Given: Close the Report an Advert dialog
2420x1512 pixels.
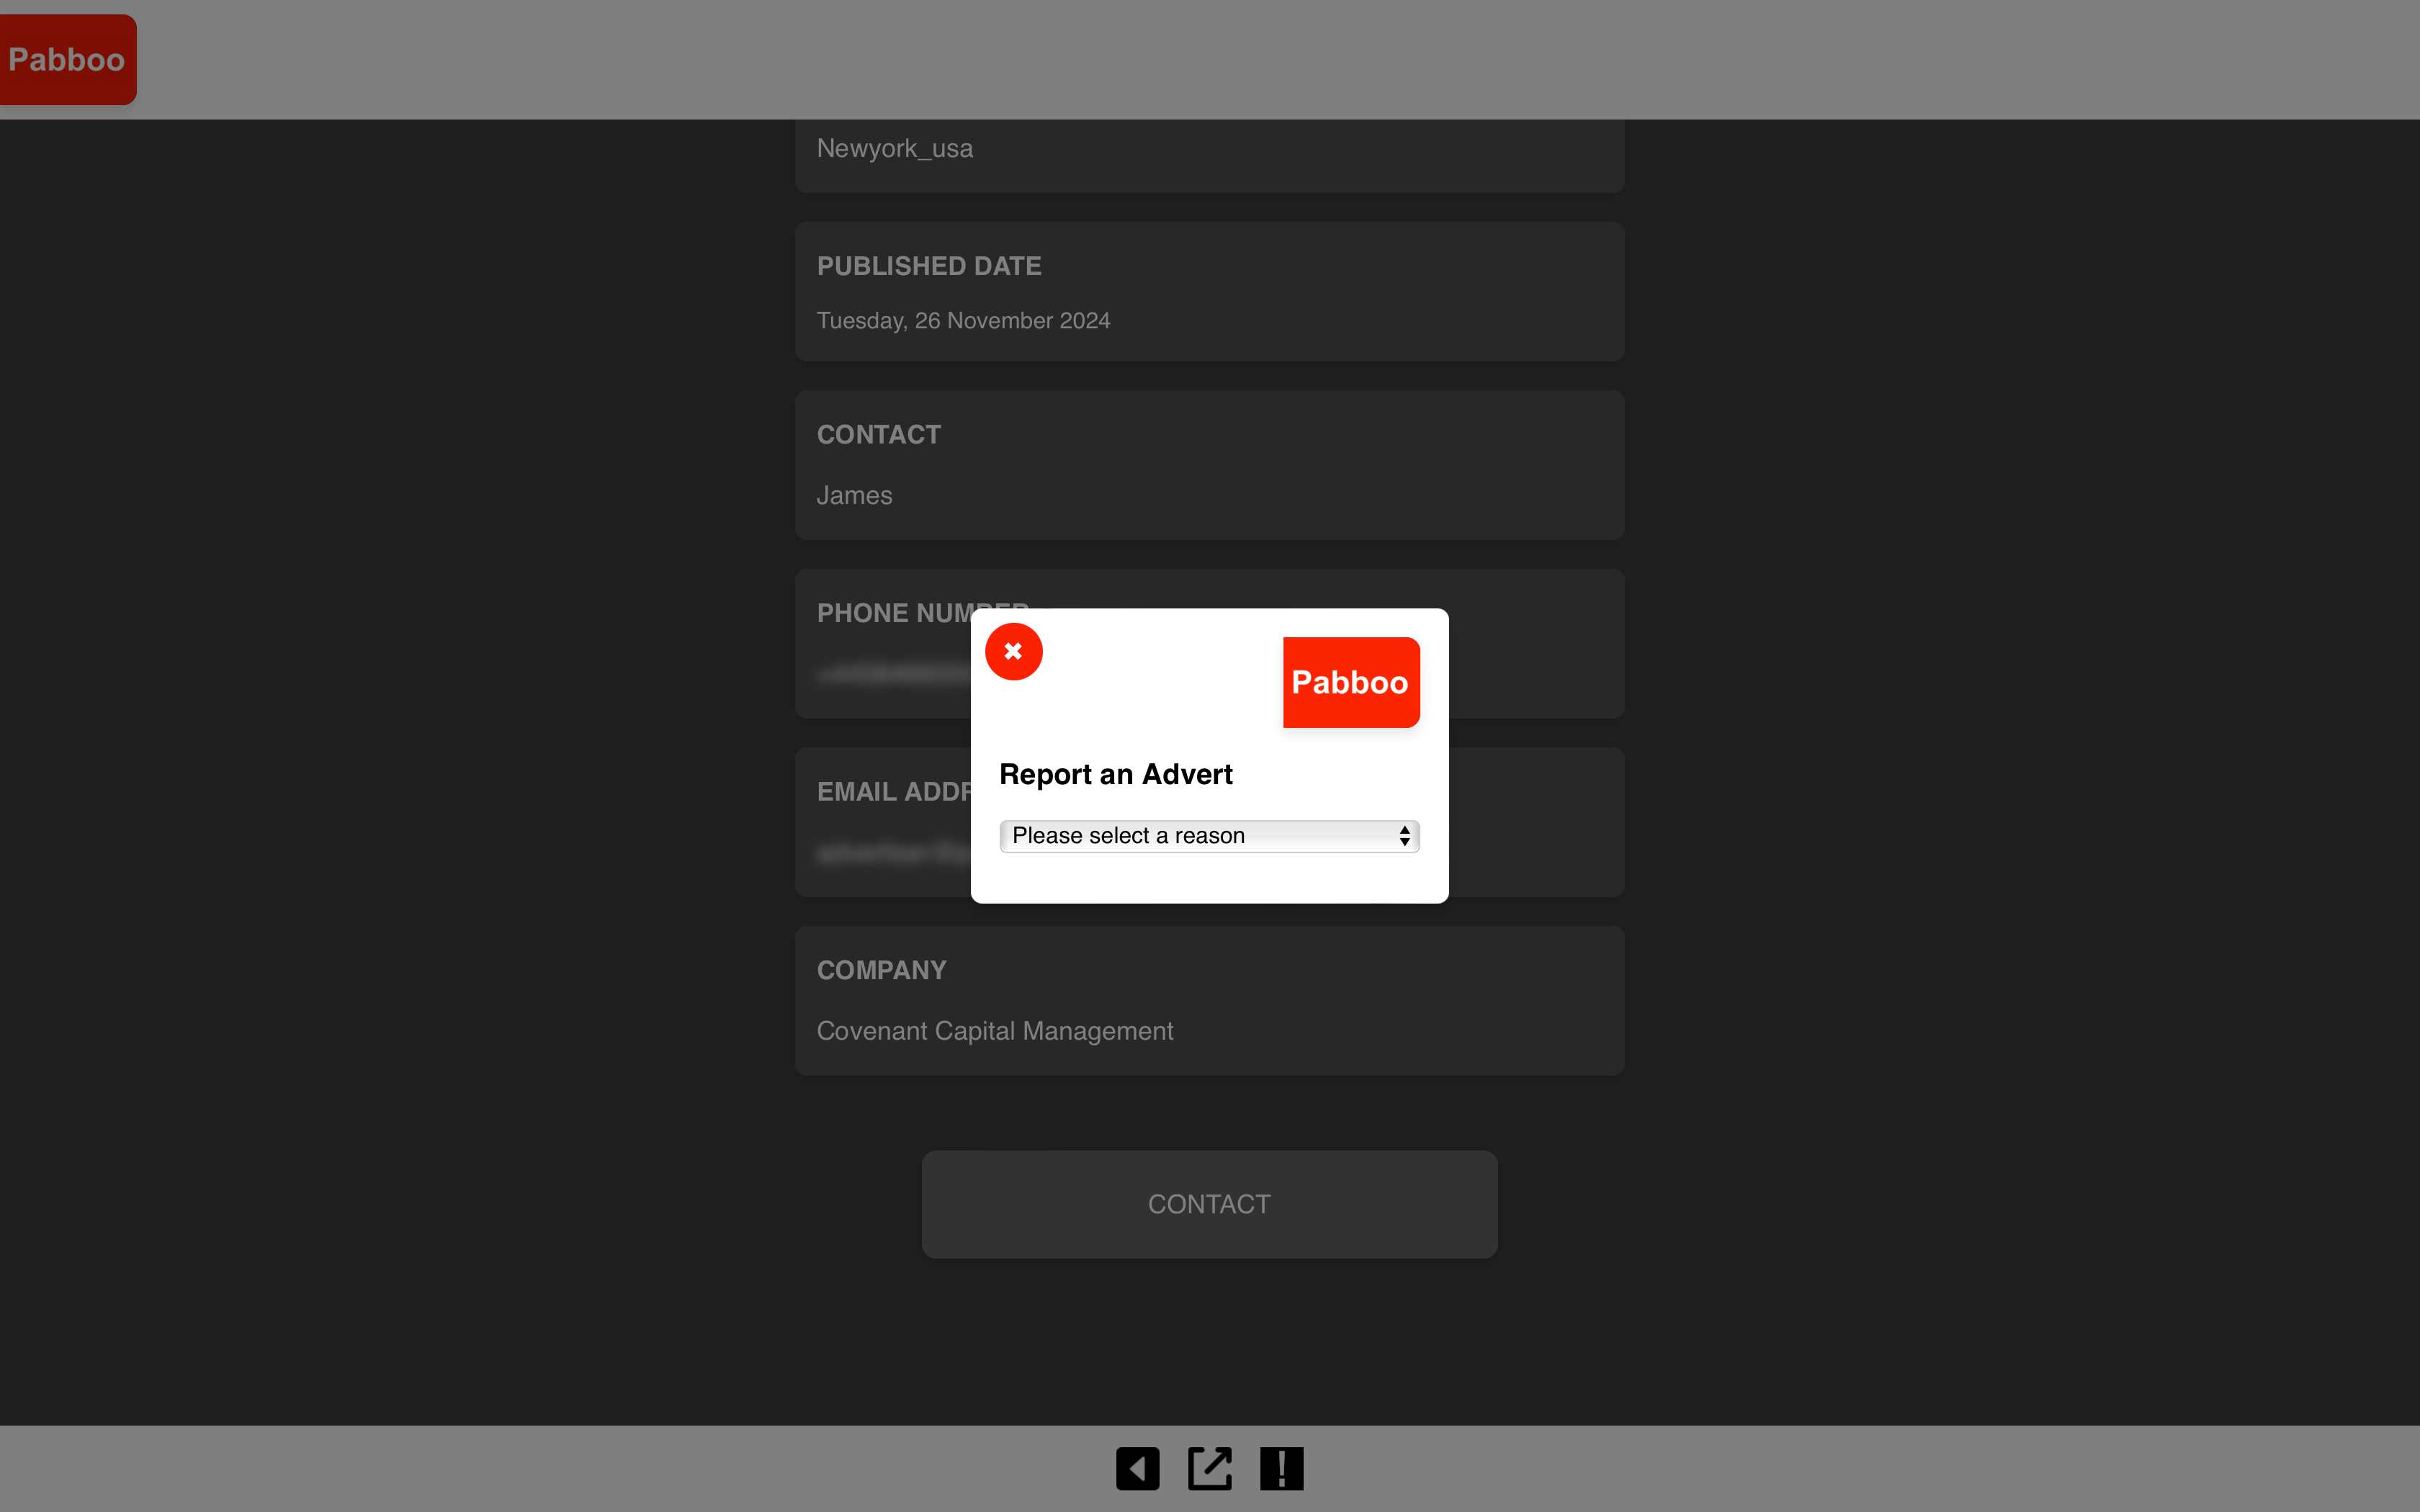Looking at the screenshot, I should [1013, 651].
